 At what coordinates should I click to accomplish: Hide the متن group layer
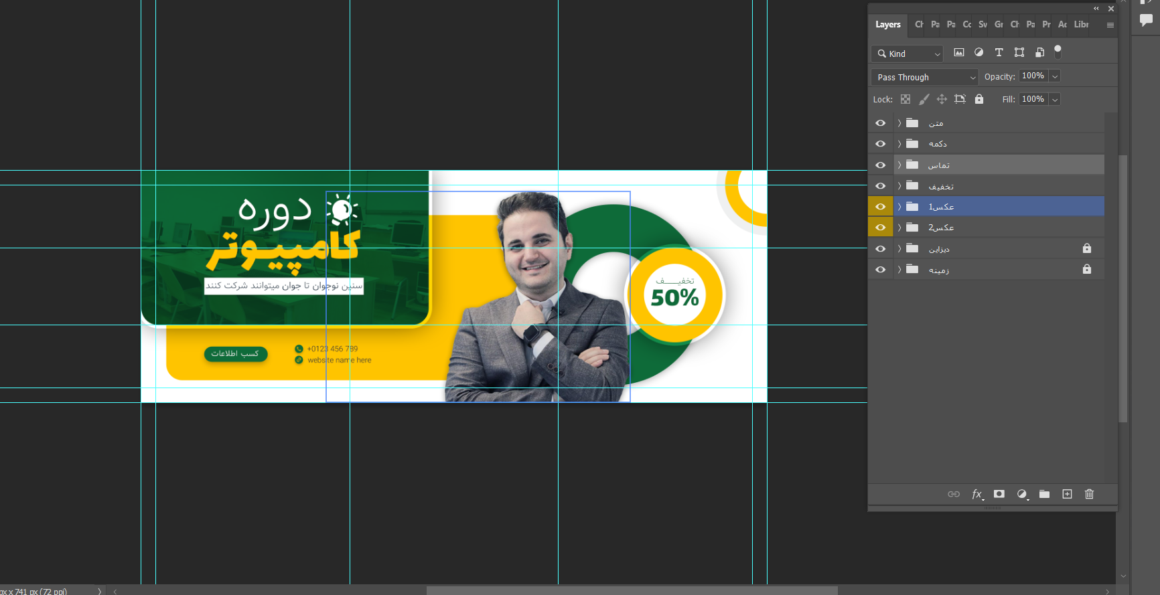click(880, 123)
